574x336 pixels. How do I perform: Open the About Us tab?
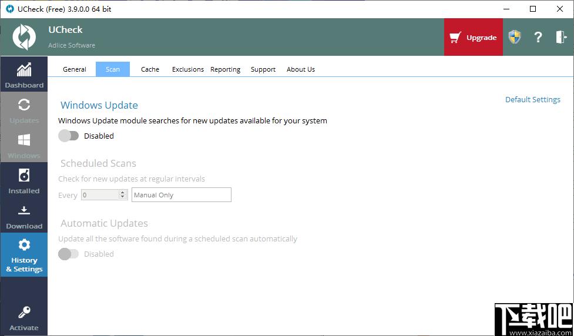[x=301, y=69]
